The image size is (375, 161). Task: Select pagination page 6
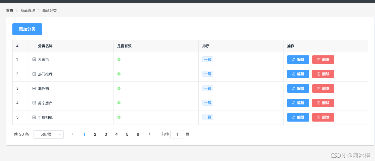pos(138,134)
